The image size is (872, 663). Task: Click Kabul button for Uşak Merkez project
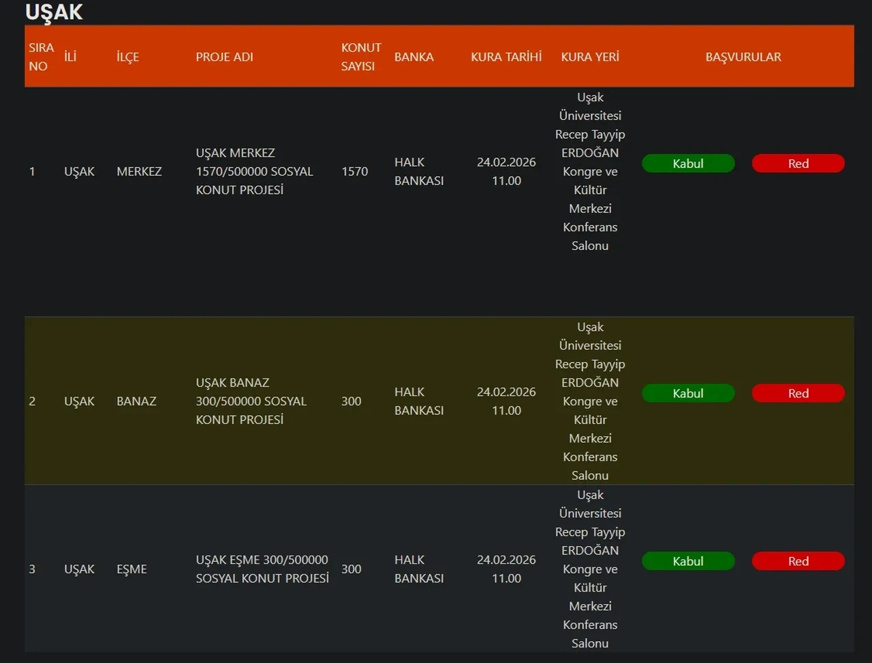688,163
